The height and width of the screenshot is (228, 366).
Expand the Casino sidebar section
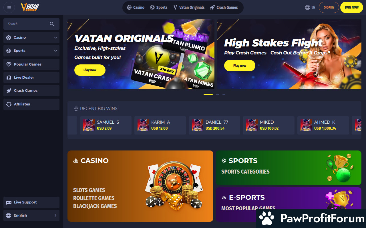click(x=31, y=38)
